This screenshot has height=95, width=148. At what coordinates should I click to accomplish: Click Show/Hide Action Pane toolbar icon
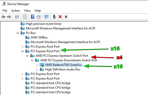point(39,17)
